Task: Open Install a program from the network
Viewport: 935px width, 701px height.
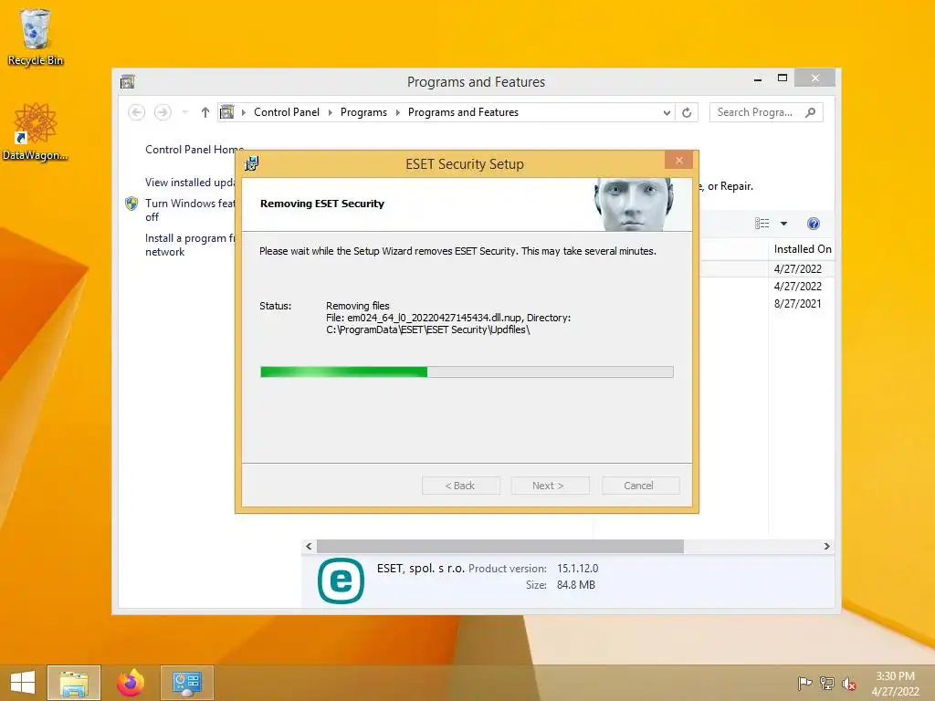Action: tap(190, 245)
